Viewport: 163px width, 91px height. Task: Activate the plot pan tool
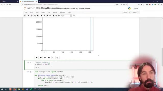[49, 58]
